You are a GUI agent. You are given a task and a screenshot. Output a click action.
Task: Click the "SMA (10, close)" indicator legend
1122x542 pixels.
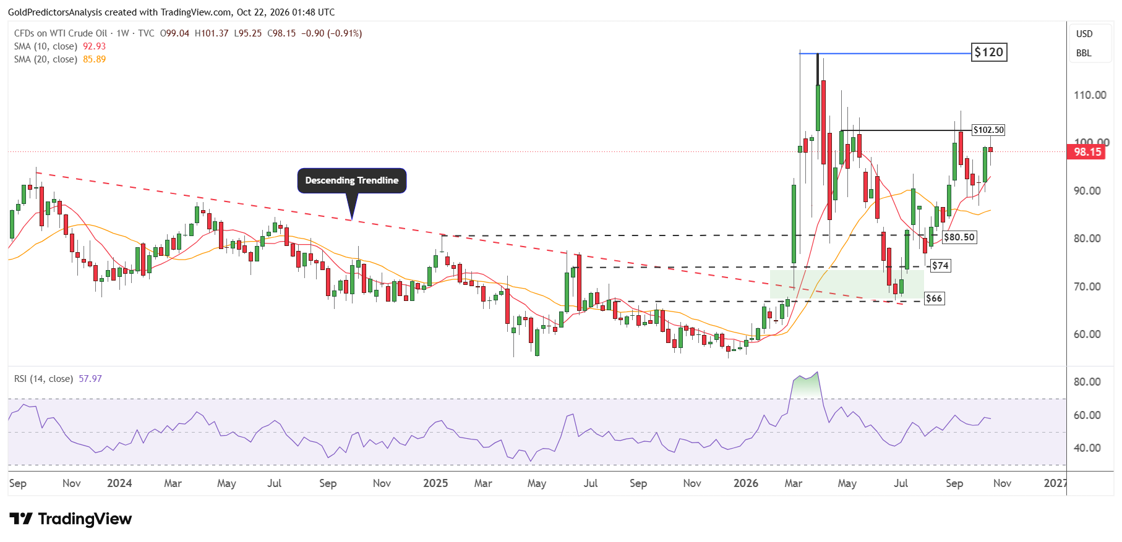[x=46, y=46]
